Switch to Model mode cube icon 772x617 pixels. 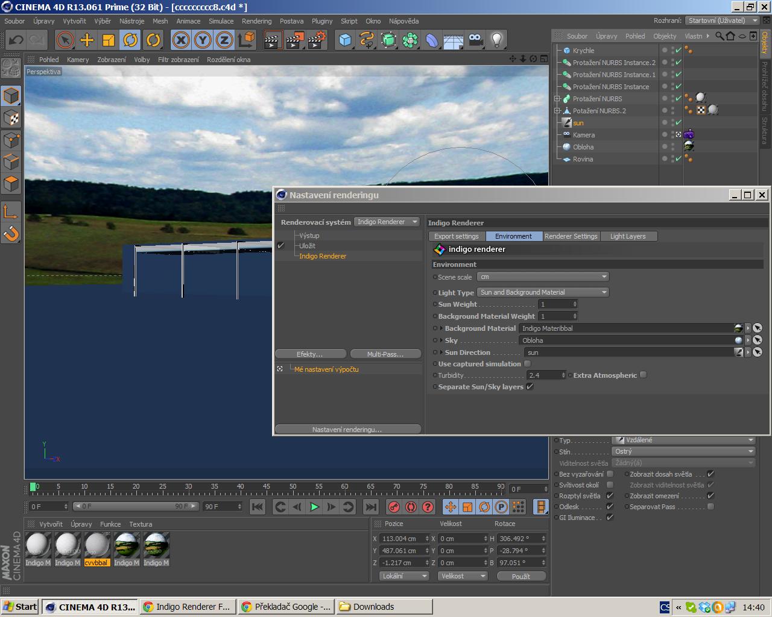(x=11, y=96)
